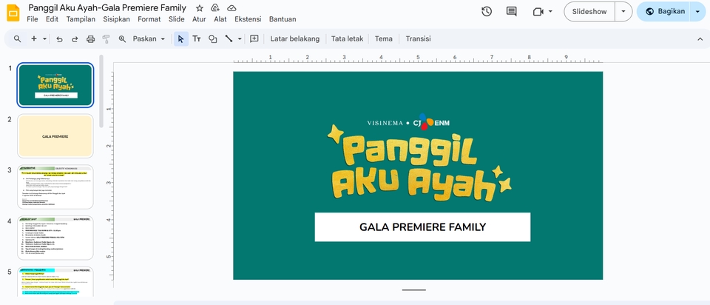The width and height of the screenshot is (710, 305).
Task: Collapse the toolbar with chevron
Action: [x=700, y=38]
